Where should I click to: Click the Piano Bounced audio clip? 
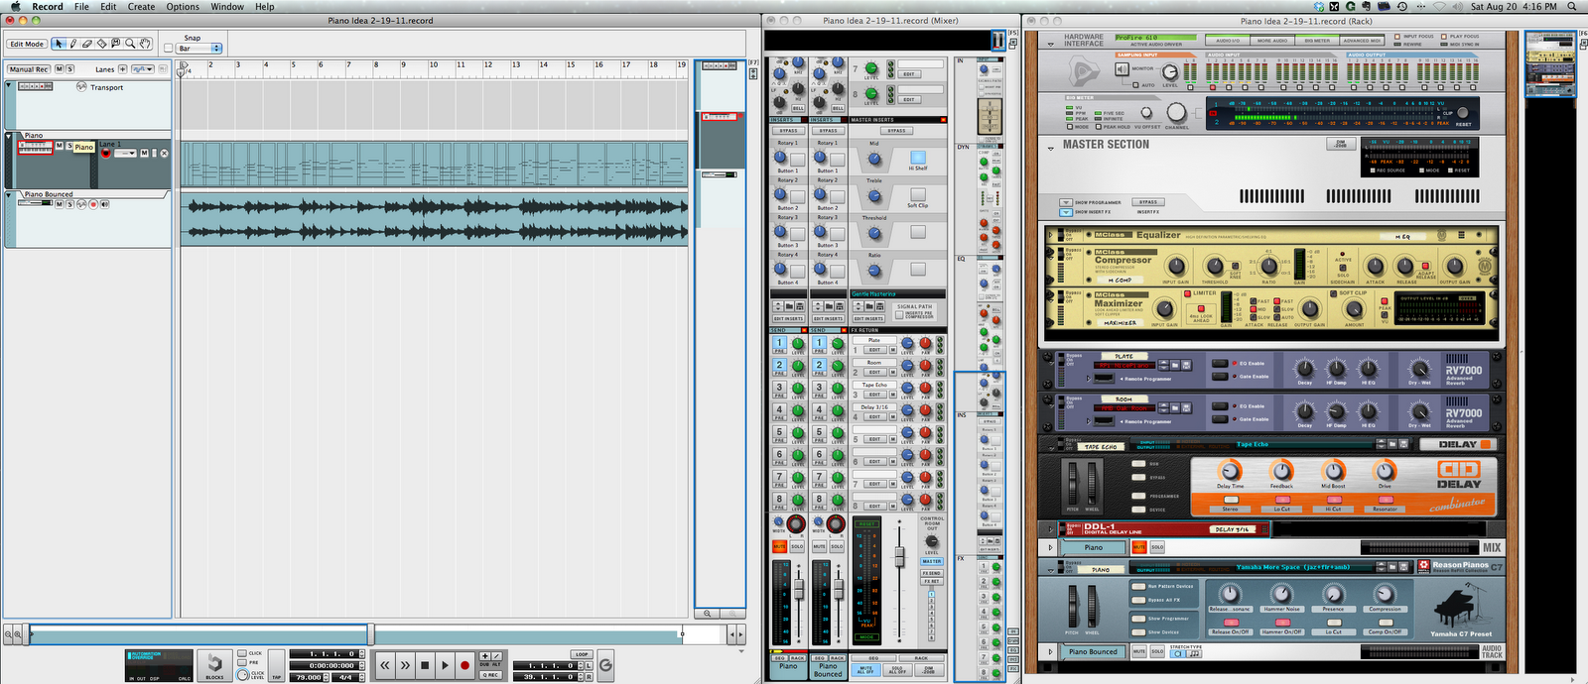coord(435,220)
